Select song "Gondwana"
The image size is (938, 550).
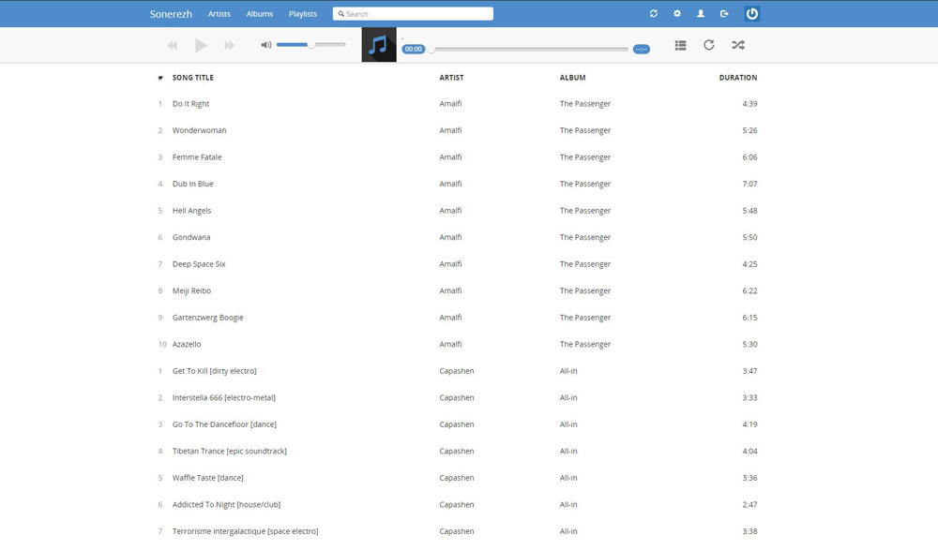(191, 237)
